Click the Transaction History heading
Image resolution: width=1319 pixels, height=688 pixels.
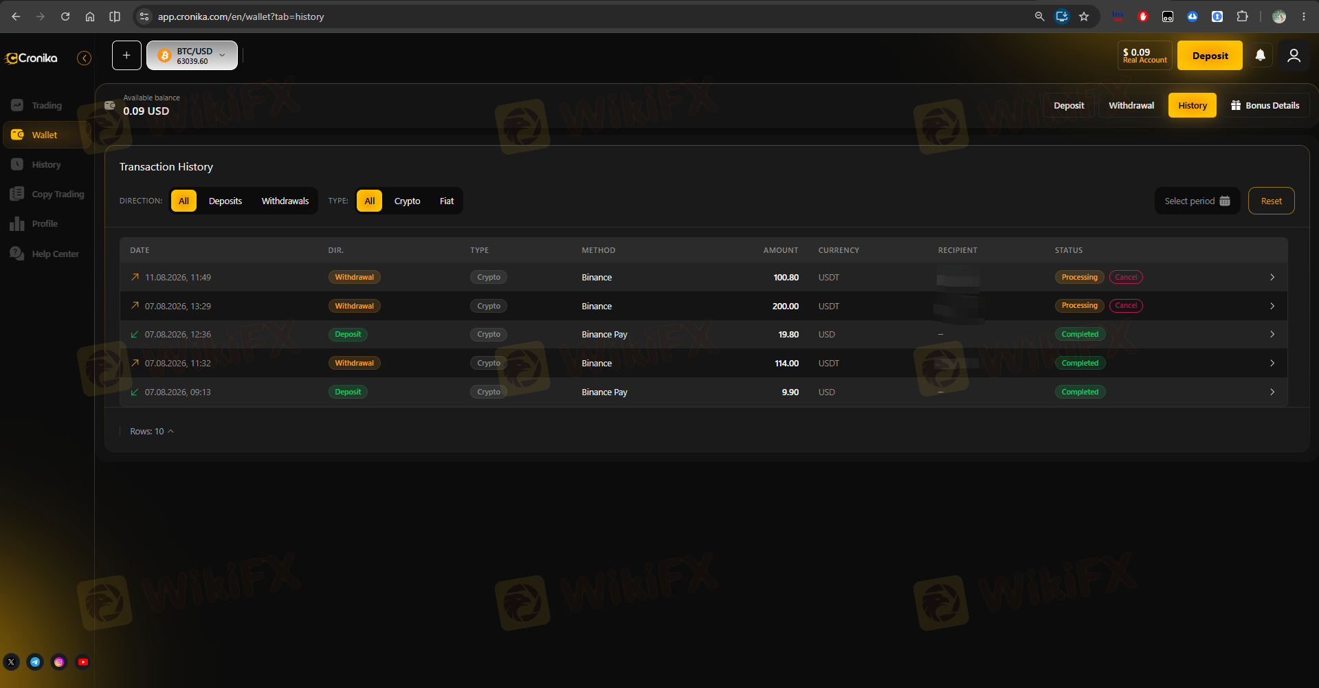coord(166,167)
